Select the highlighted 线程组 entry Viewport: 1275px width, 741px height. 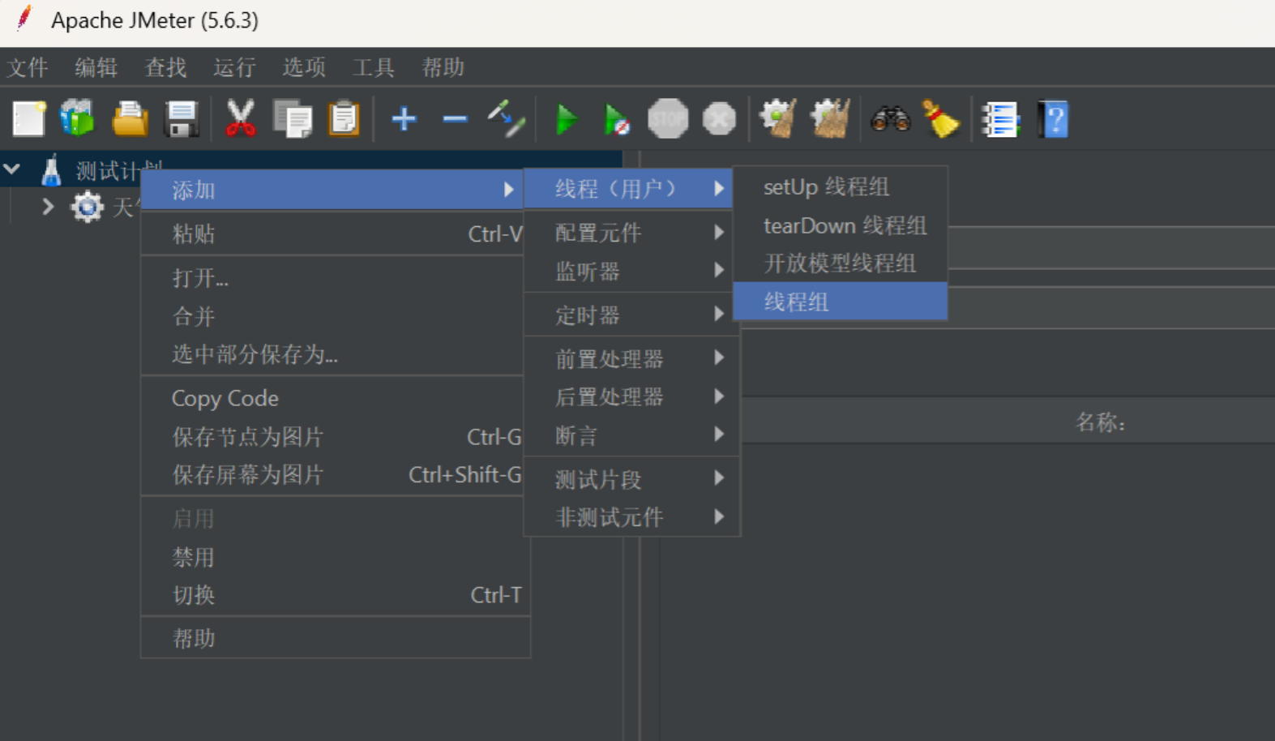point(841,302)
